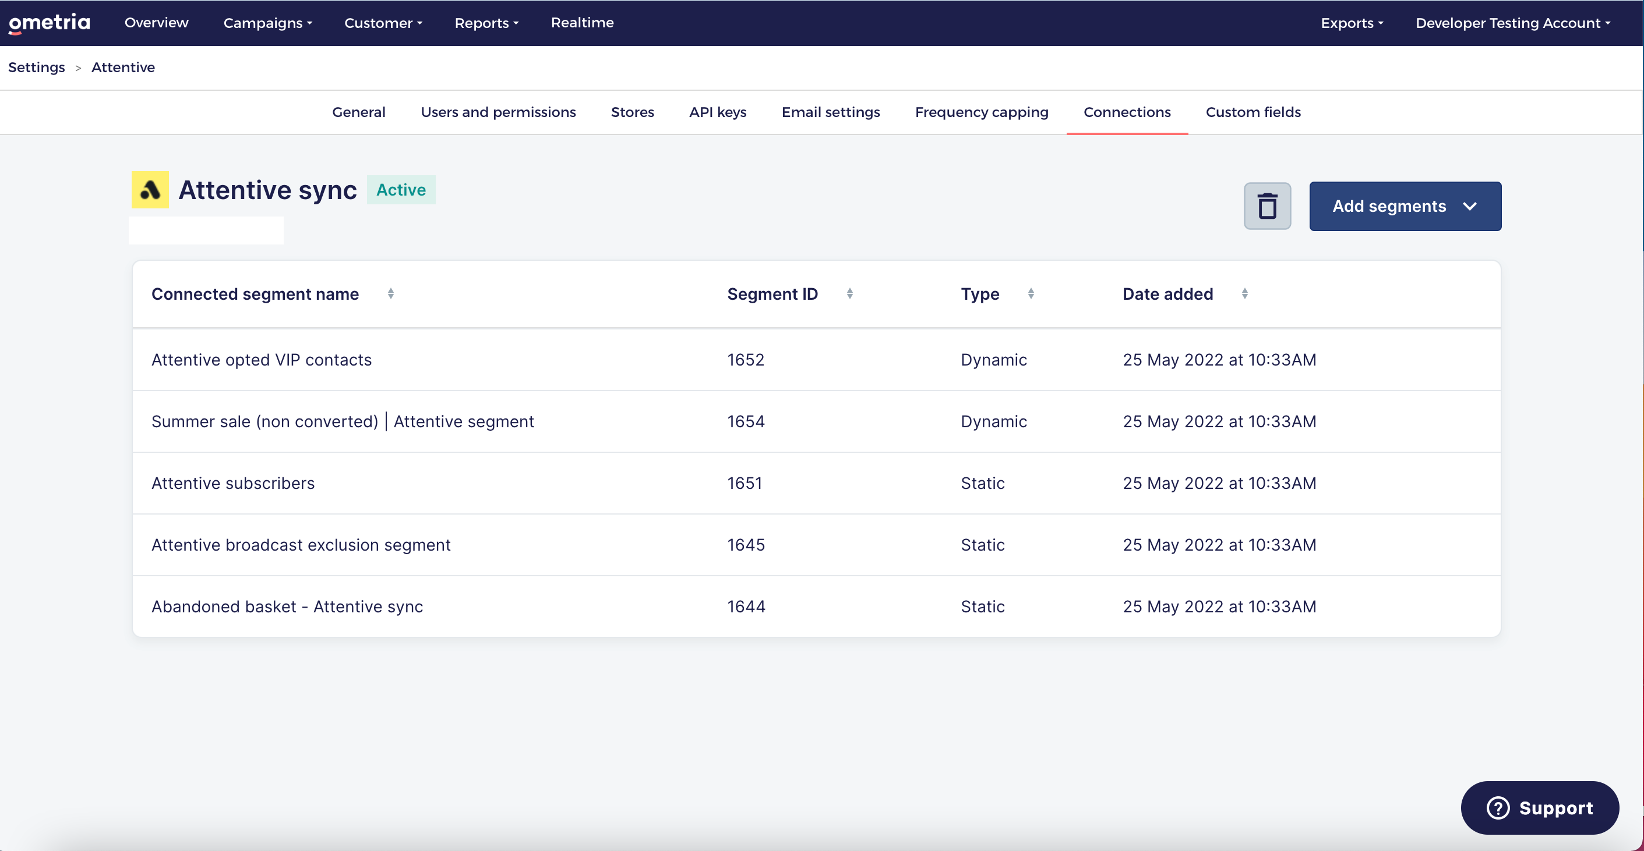Click the Ometria logo

[49, 23]
